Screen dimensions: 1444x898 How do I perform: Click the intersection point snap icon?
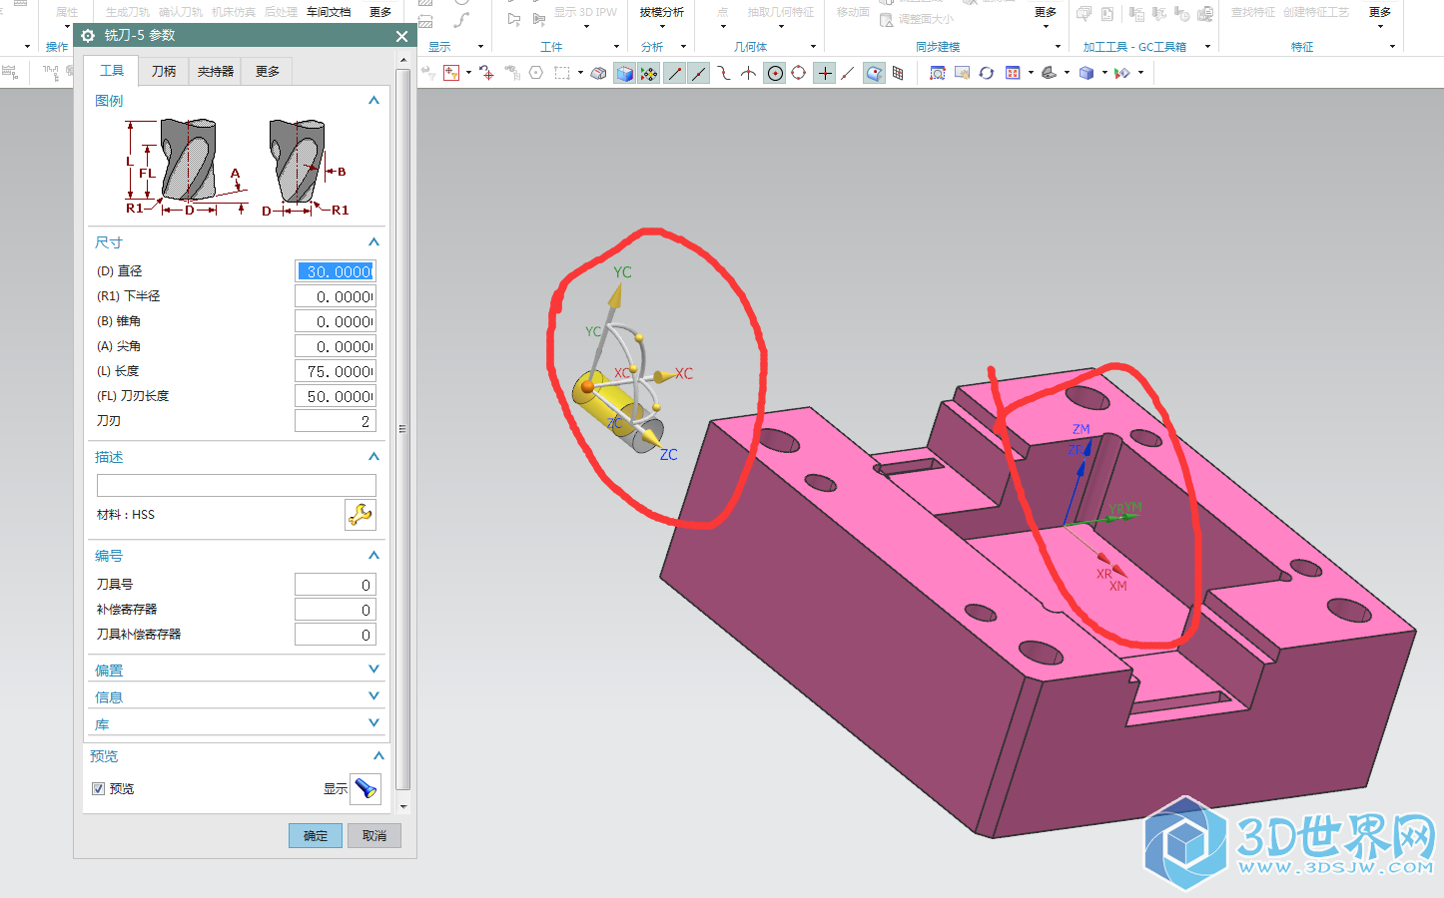pos(748,73)
